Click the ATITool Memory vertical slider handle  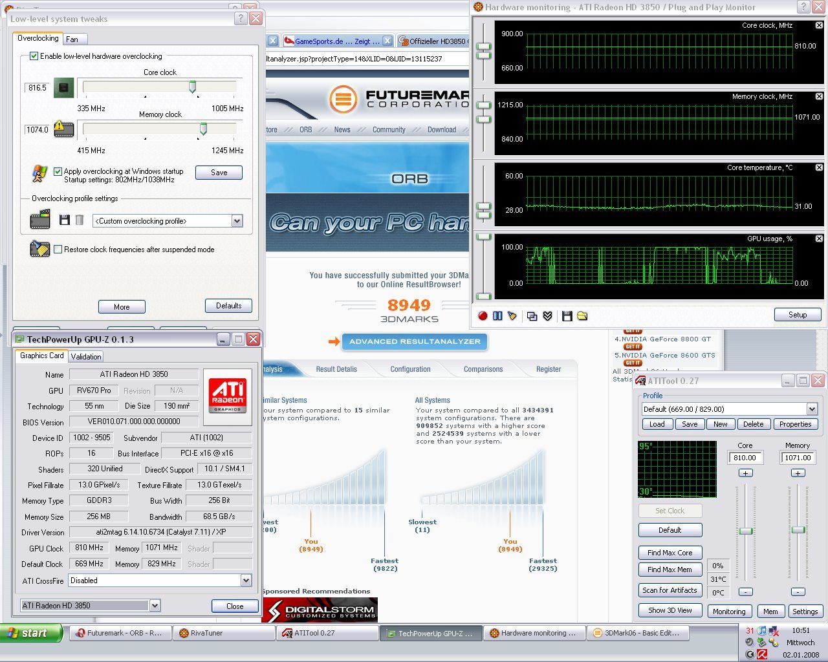coord(798,530)
